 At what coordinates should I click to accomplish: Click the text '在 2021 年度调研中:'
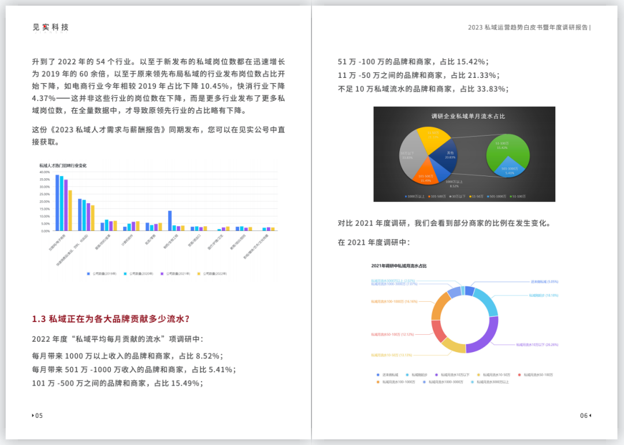[374, 242]
